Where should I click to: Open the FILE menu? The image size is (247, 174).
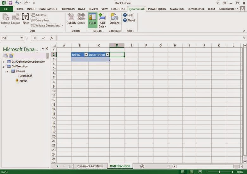tap(6, 9)
